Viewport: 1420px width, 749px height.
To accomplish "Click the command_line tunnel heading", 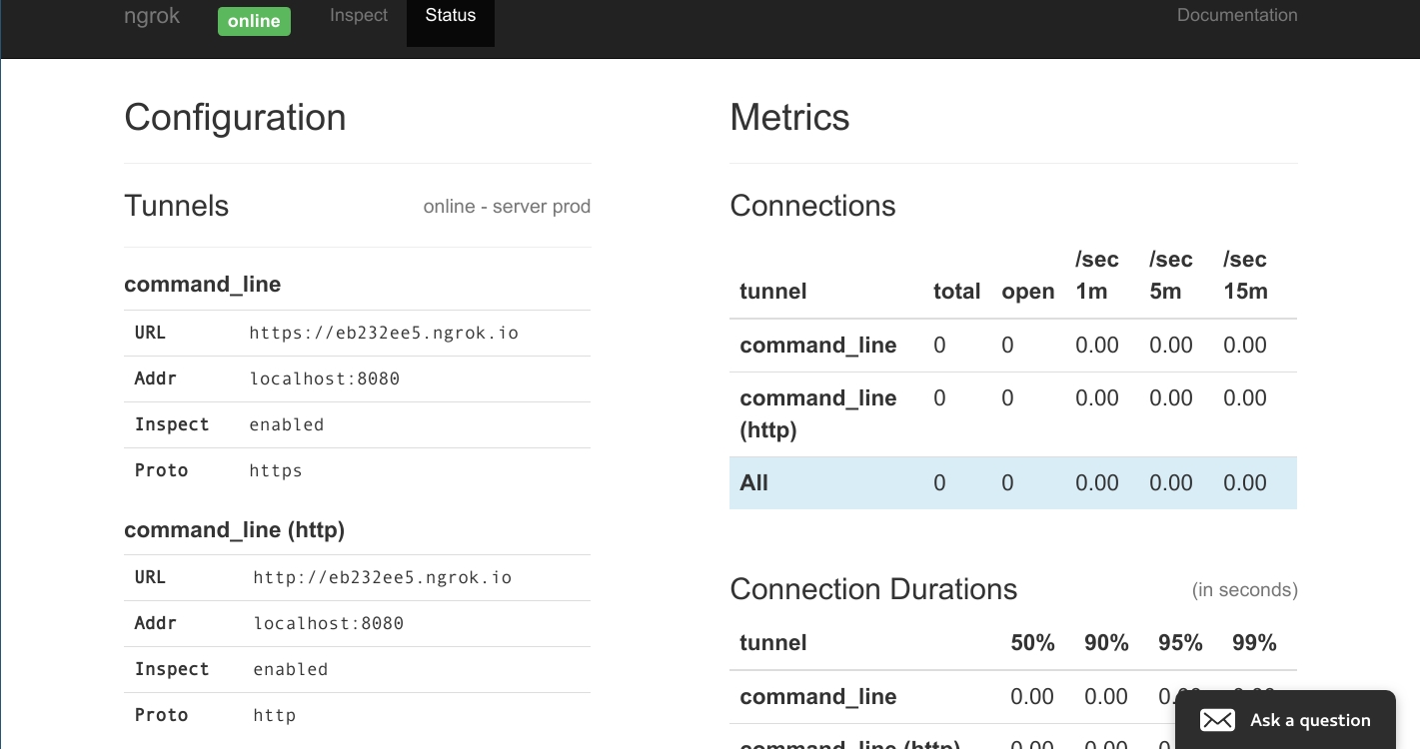I will (203, 285).
